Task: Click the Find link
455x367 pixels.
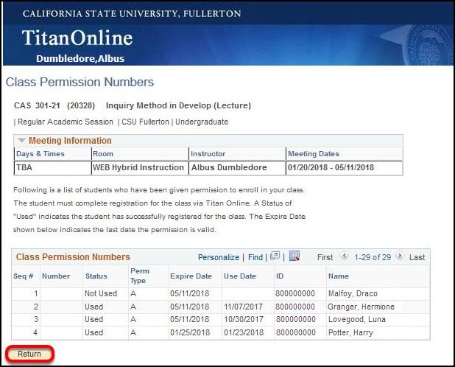Action: coord(255,257)
